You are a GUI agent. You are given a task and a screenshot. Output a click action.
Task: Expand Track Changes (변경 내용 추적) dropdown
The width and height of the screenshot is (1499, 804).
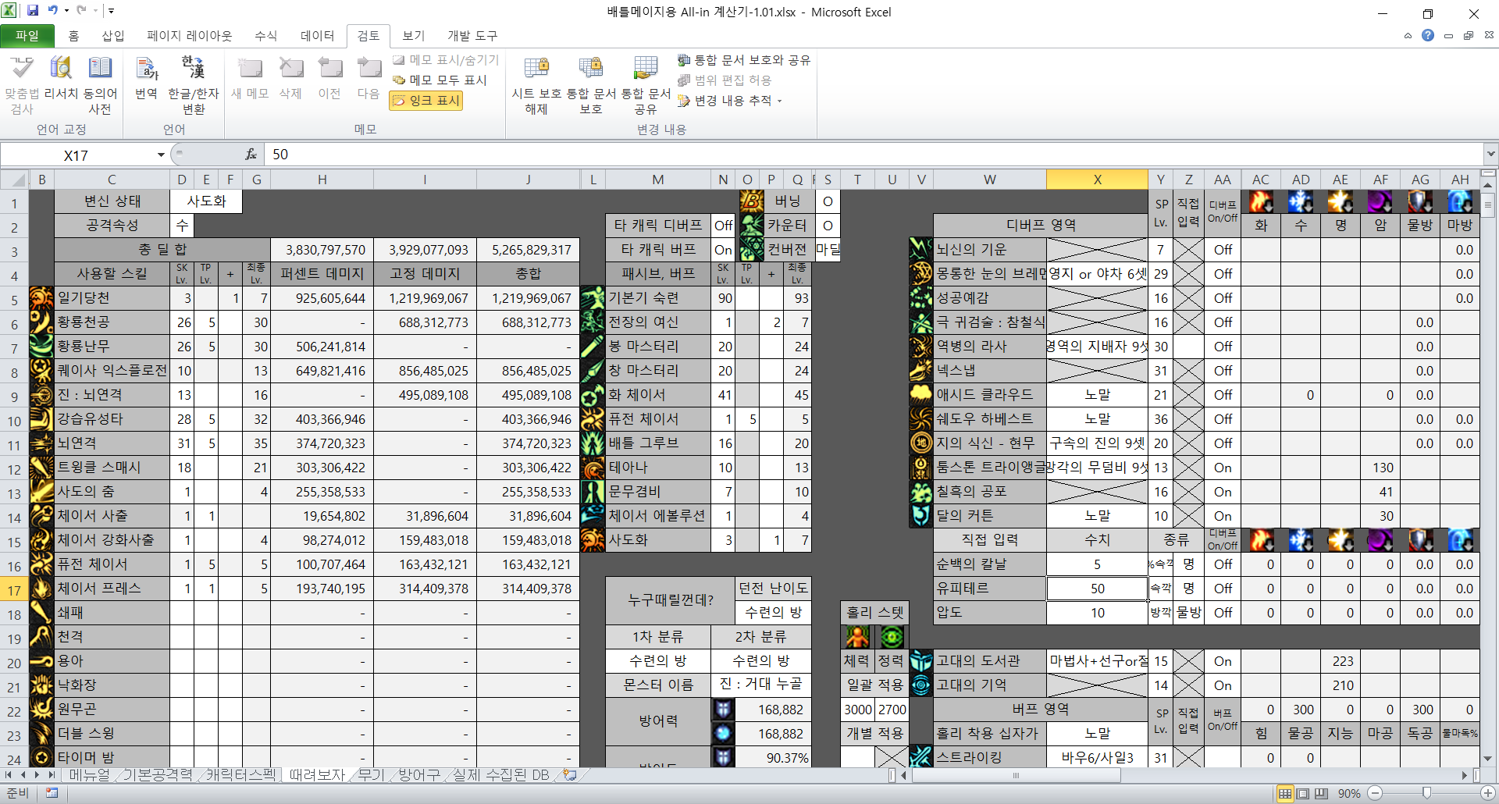click(x=779, y=101)
